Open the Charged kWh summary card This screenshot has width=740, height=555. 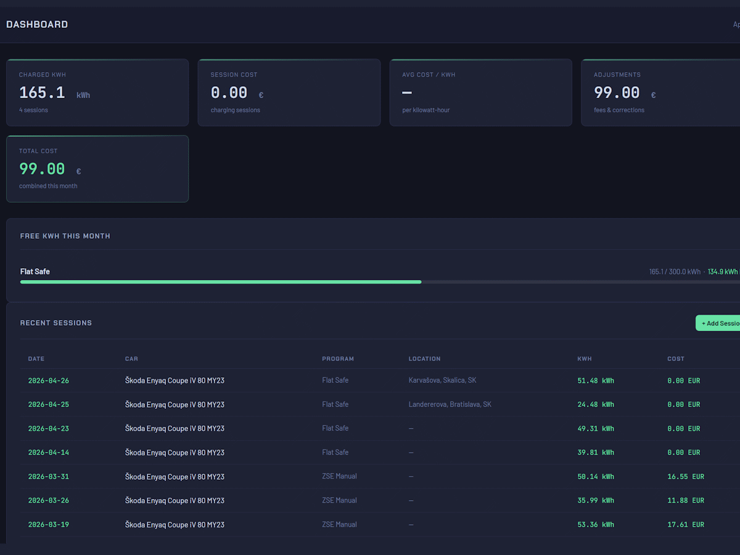97,92
